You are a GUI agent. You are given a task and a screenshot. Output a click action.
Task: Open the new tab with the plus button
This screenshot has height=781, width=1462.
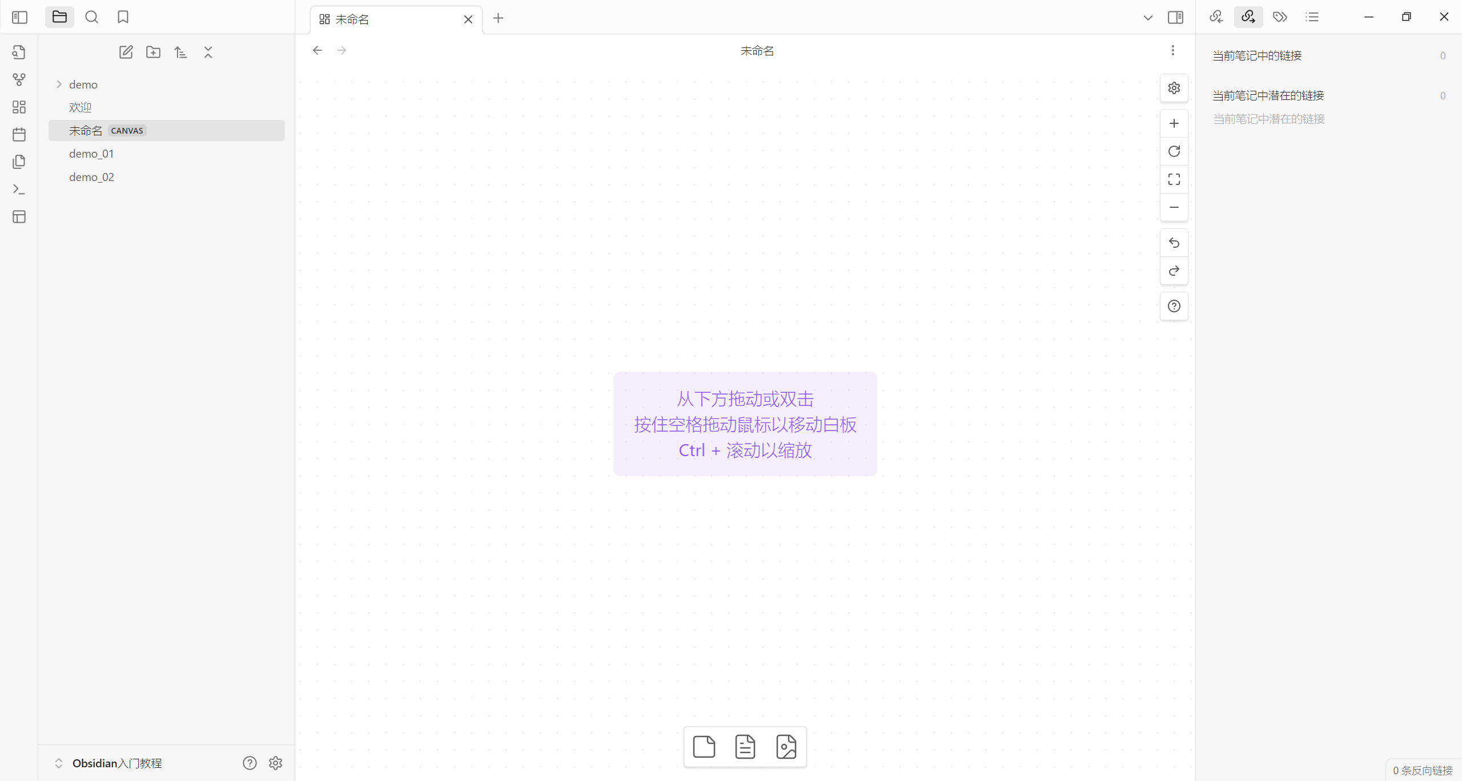(x=498, y=18)
